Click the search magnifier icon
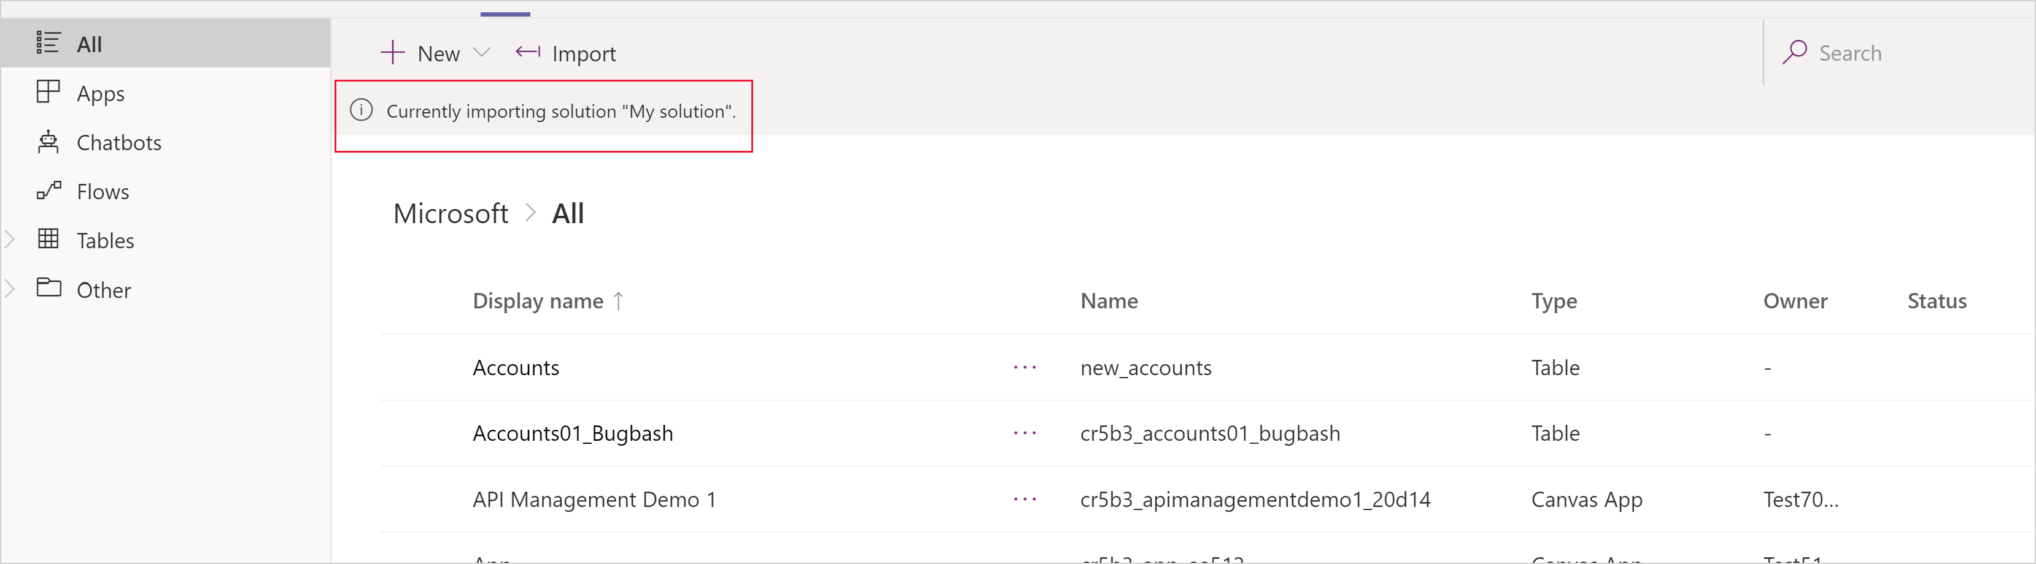Image resolution: width=2036 pixels, height=564 pixels. 1794,53
